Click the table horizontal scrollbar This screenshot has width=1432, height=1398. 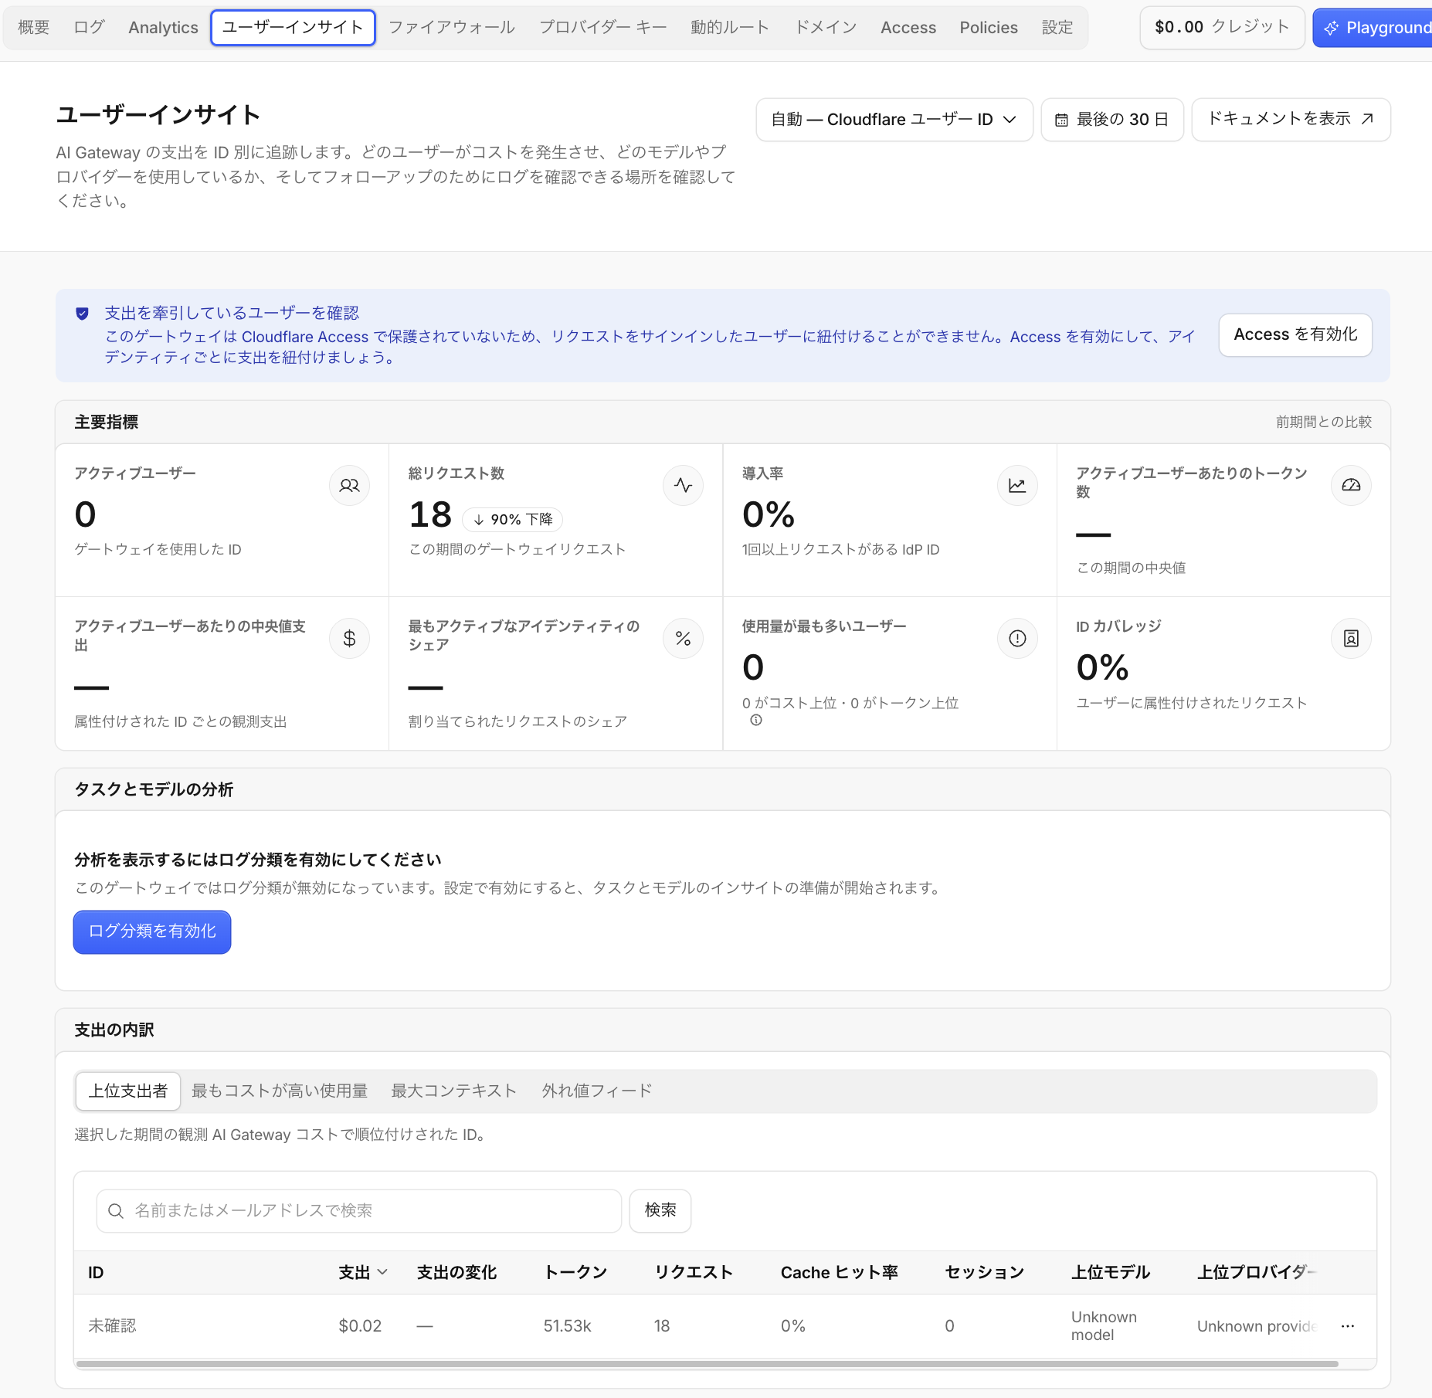point(708,1364)
